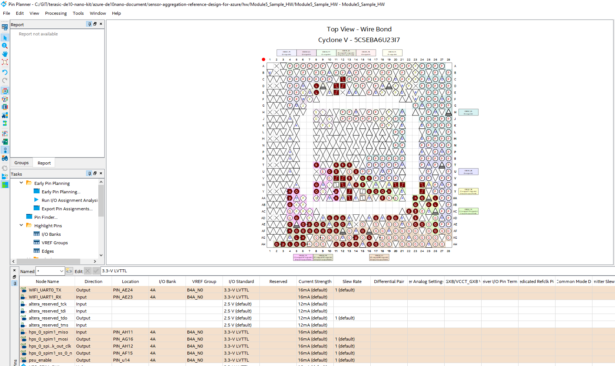Screen dimensions: 615x366
Task: Collapse the Highlight Pins folder
Action: 21,225
